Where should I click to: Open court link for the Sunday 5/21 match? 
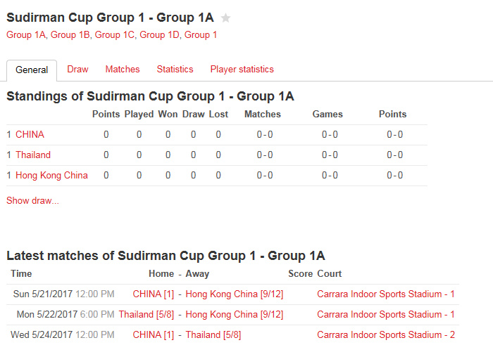point(385,294)
